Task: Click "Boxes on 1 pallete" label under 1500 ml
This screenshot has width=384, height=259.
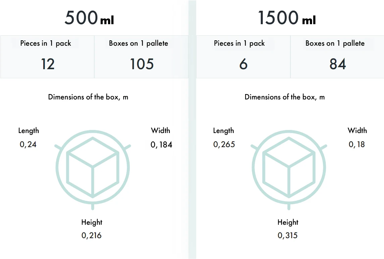Action: tap(335, 43)
